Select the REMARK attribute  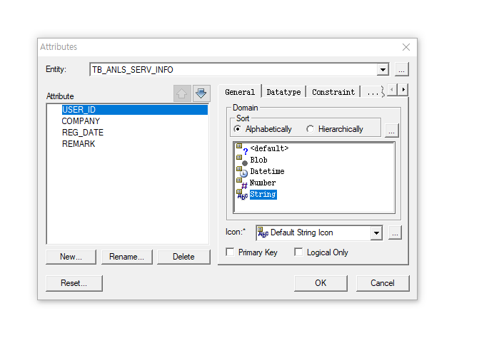(79, 144)
